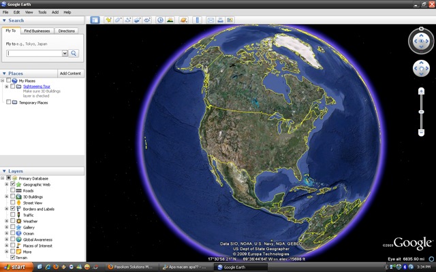Collapse the Search panel triangle
This screenshot has width=436, height=272.
click(x=4, y=20)
